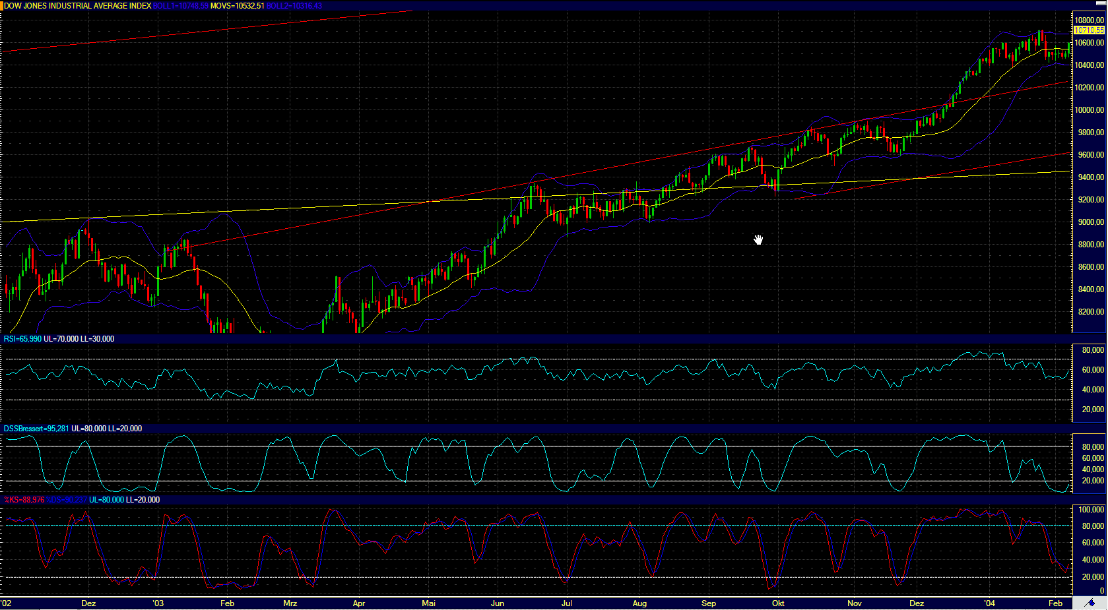The width and height of the screenshot is (1108, 610).
Task: Click the Mai label on time axis
Action: (x=428, y=603)
